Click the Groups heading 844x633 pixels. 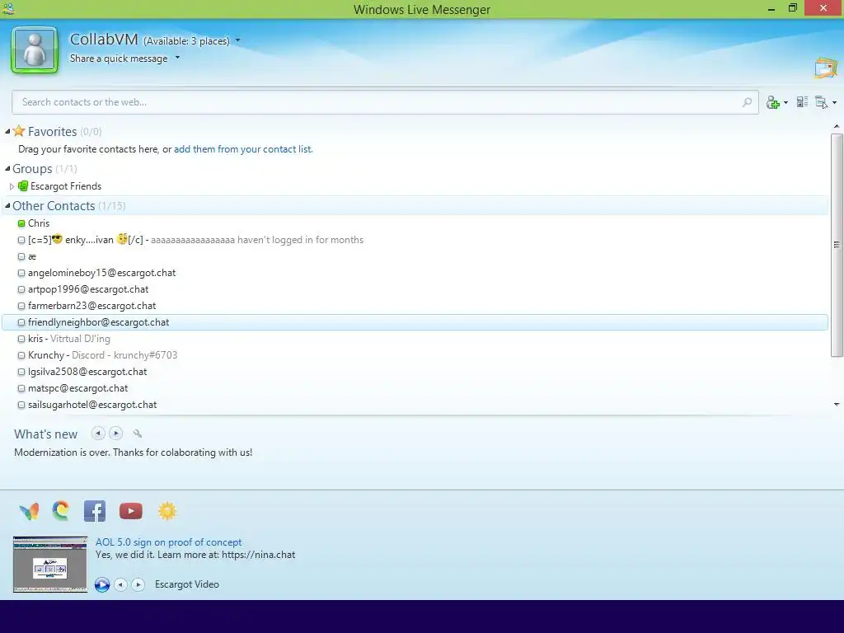click(x=32, y=168)
